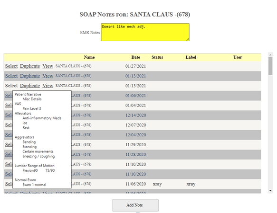Click the Date column header
Viewport: 277px width, 213px height.
tap(136, 57)
